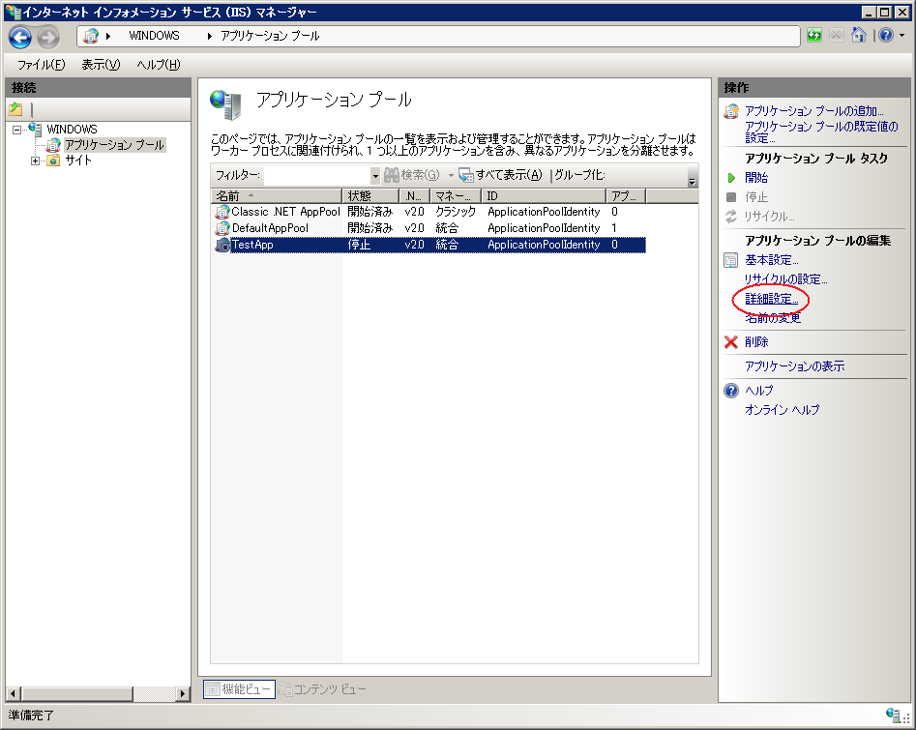Open アプリケーション プールの既定値の設定... link
Screen dimensions: 916x730
pos(821,132)
